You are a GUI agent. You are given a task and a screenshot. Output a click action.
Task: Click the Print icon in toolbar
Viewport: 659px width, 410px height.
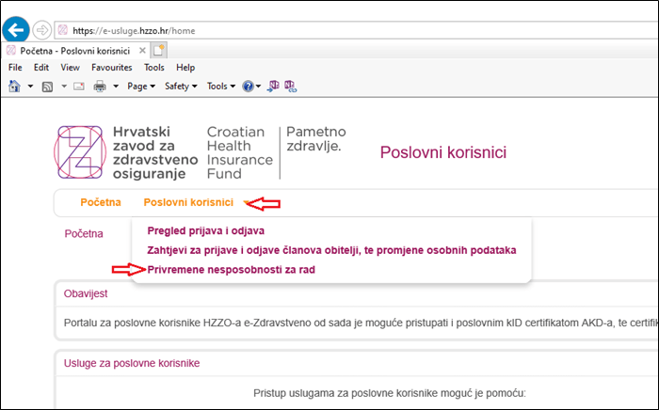99,87
